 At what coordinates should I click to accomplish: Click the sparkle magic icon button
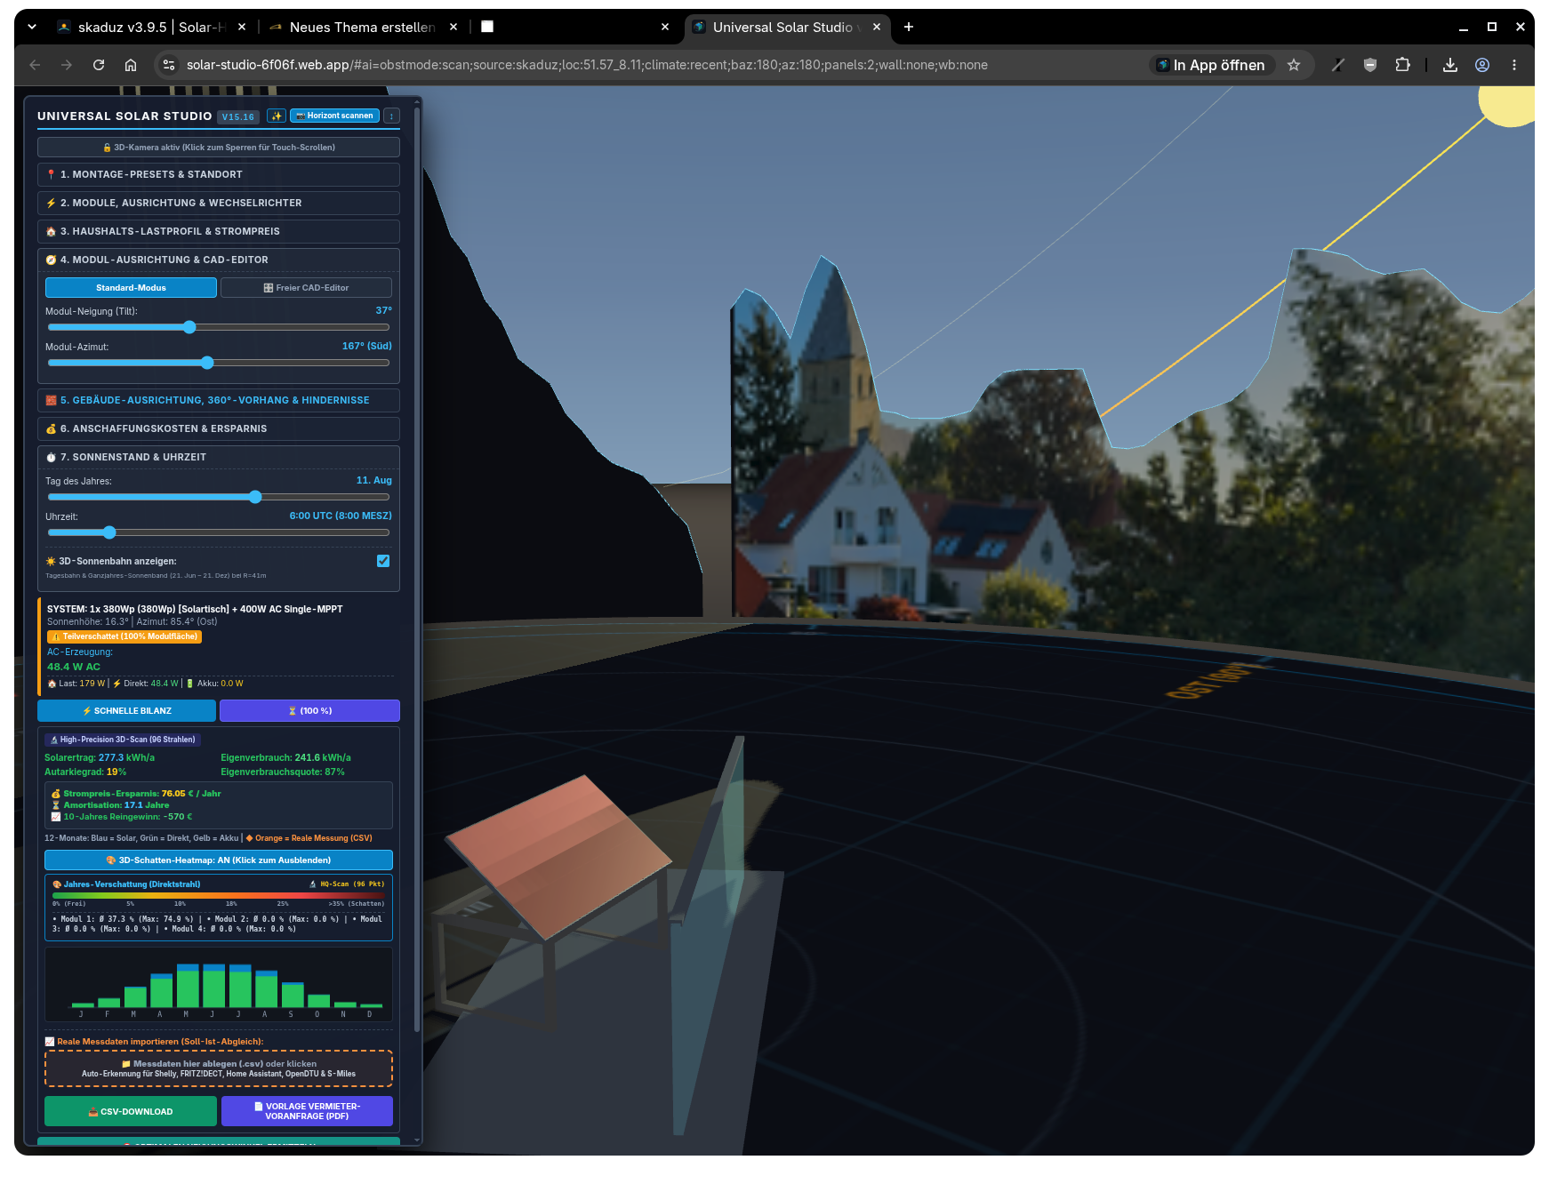coord(277,116)
